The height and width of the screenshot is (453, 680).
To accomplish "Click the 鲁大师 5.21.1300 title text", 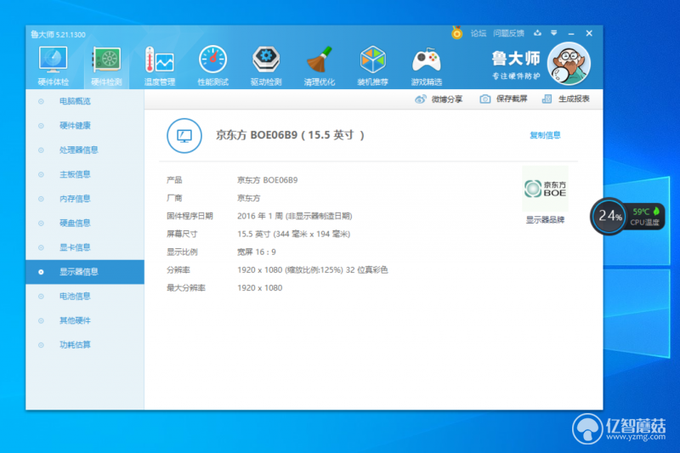I will point(58,35).
